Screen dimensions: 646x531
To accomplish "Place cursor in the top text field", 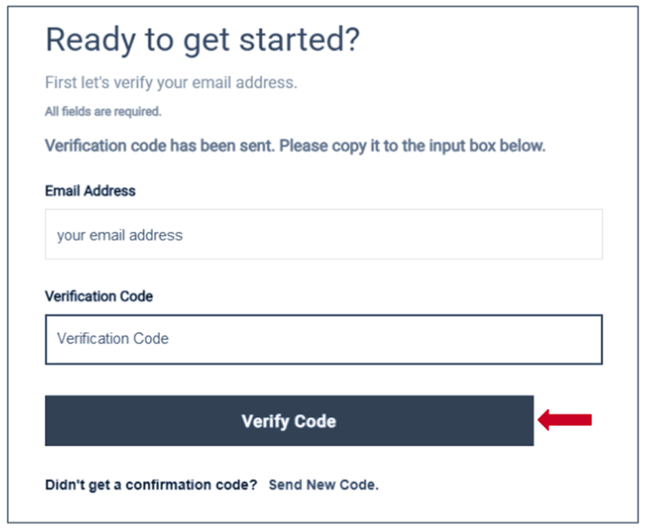I will coord(324,234).
